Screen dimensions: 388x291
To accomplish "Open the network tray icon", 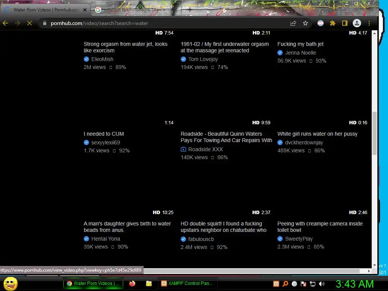I will (313, 284).
